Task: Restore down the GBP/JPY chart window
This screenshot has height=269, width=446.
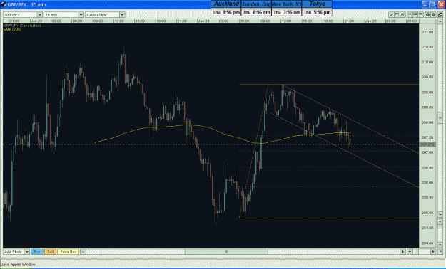Action: [433, 4]
